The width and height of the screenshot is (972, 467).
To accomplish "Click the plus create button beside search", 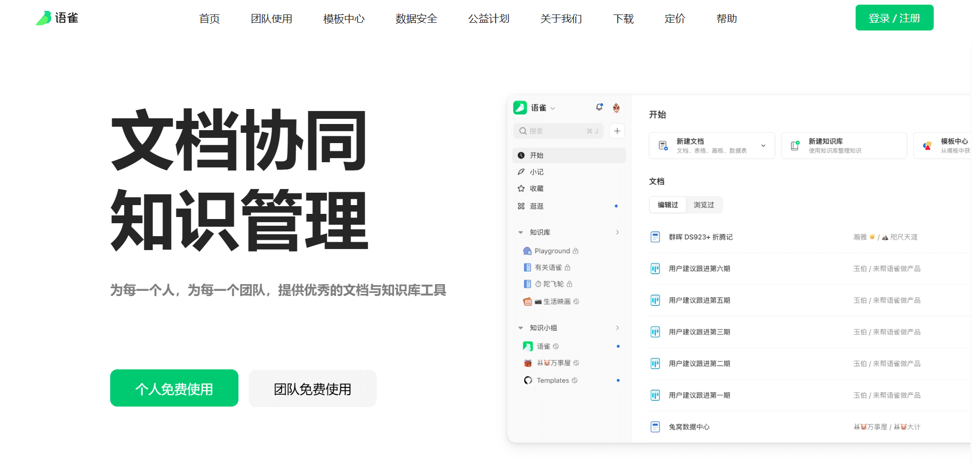I will [x=617, y=131].
